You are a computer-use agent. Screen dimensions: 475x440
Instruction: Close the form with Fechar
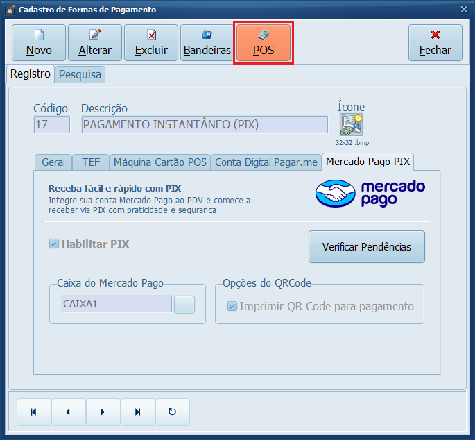(x=435, y=43)
